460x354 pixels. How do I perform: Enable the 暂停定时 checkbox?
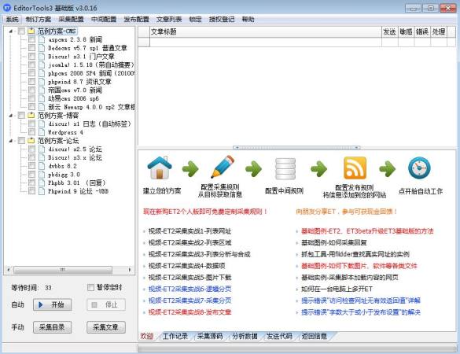(91, 287)
